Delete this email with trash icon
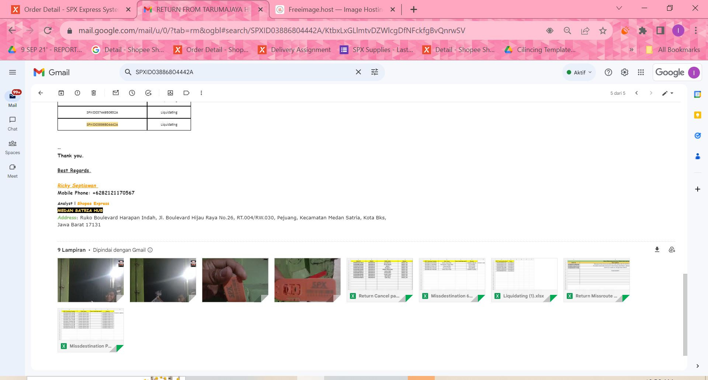Screen dimensions: 708x380 94,93
